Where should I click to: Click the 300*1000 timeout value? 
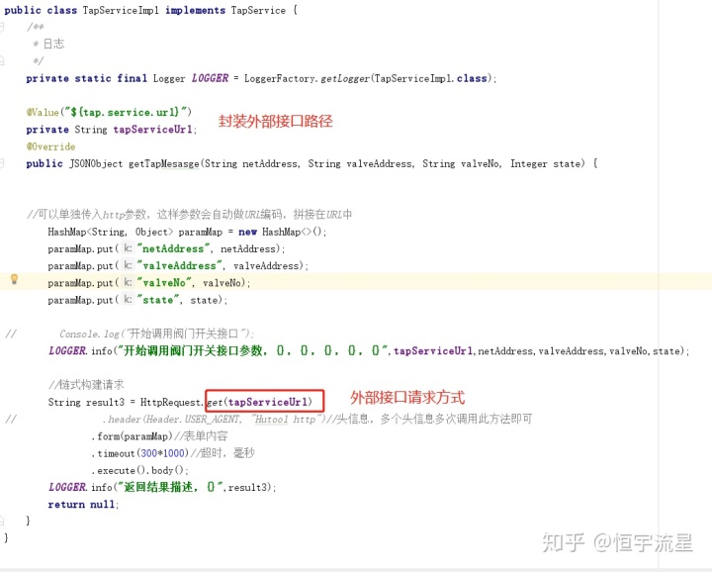pos(162,453)
